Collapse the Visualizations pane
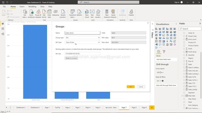Image resolution: width=202 pixels, height=113 pixels. pos(176,24)
